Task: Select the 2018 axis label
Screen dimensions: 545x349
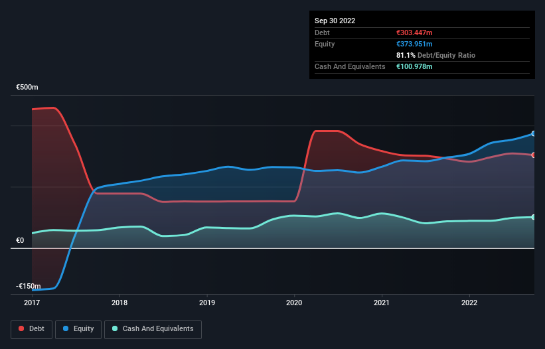Action: (x=119, y=303)
